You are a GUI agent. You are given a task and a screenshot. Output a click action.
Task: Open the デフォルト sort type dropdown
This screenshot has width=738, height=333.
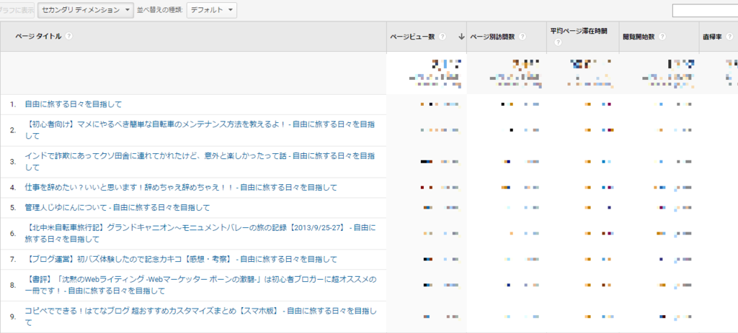(x=212, y=10)
